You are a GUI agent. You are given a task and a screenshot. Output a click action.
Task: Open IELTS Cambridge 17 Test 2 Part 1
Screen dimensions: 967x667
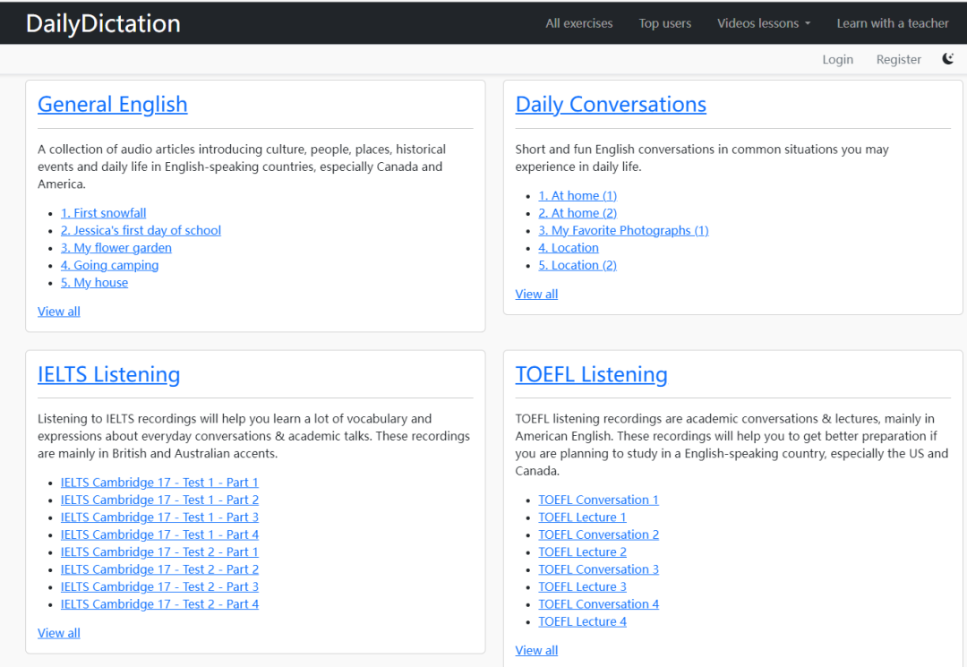159,552
